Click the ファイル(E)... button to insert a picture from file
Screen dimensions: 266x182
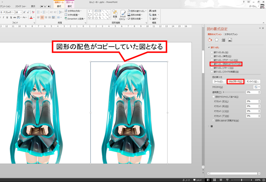[219, 81]
